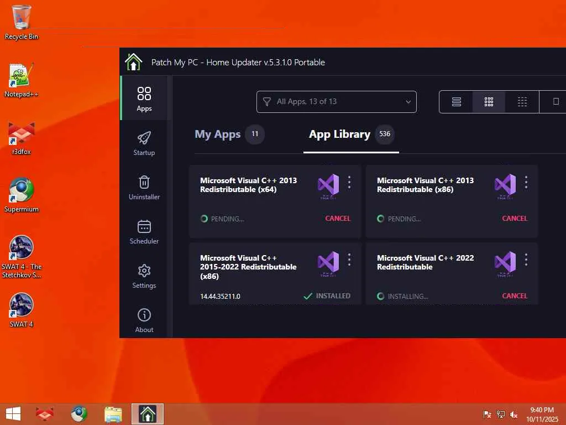
Task: Open r3dfox from the taskbar
Action: pos(44,414)
